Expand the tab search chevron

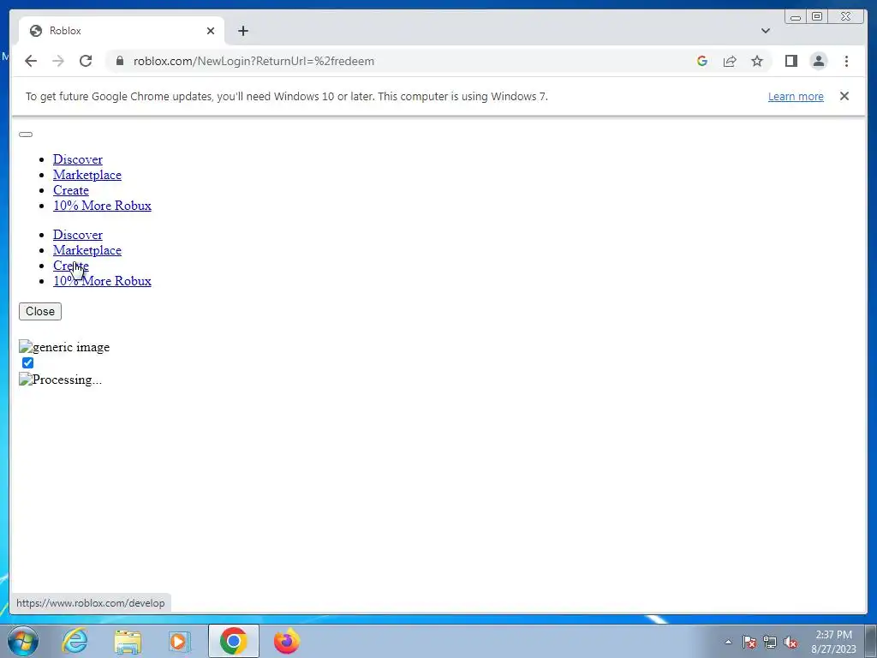(765, 31)
